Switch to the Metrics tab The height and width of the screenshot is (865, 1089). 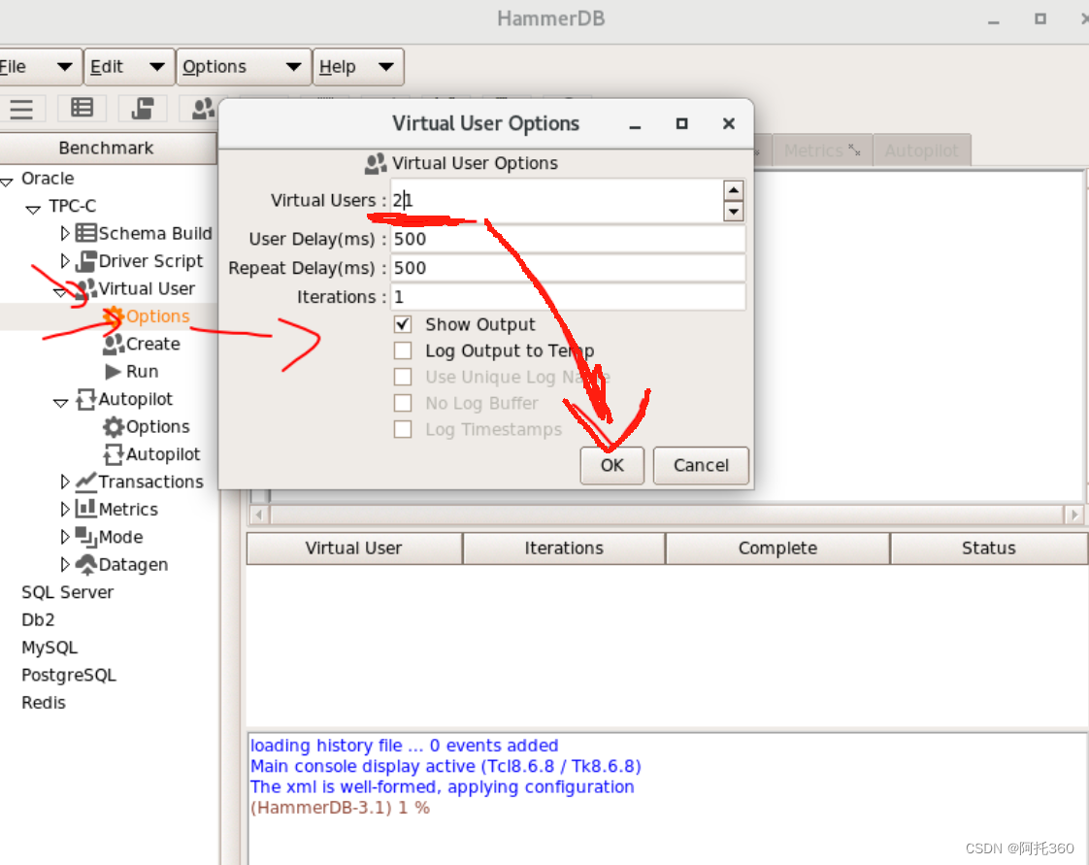point(822,150)
